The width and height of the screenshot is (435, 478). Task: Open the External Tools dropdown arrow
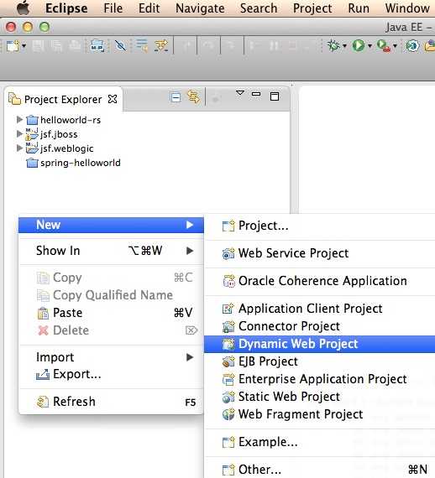(395, 46)
